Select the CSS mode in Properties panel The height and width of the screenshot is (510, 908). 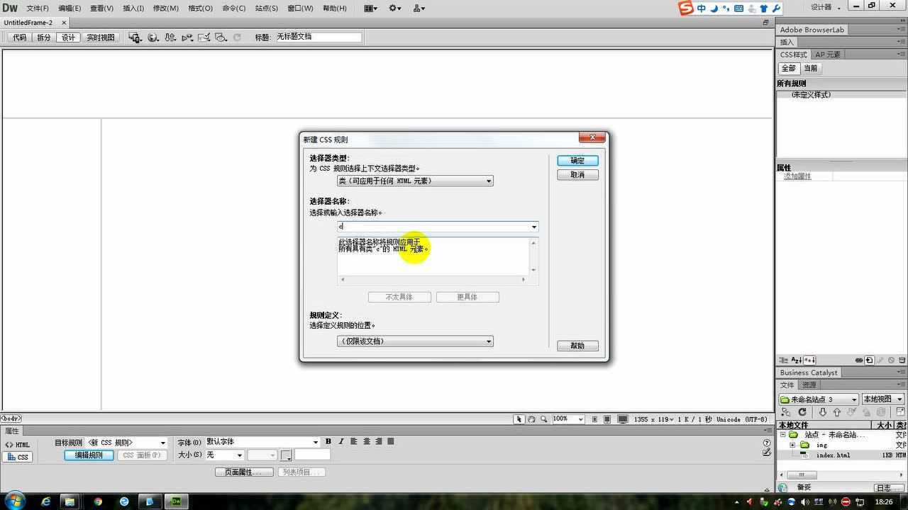click(x=18, y=458)
